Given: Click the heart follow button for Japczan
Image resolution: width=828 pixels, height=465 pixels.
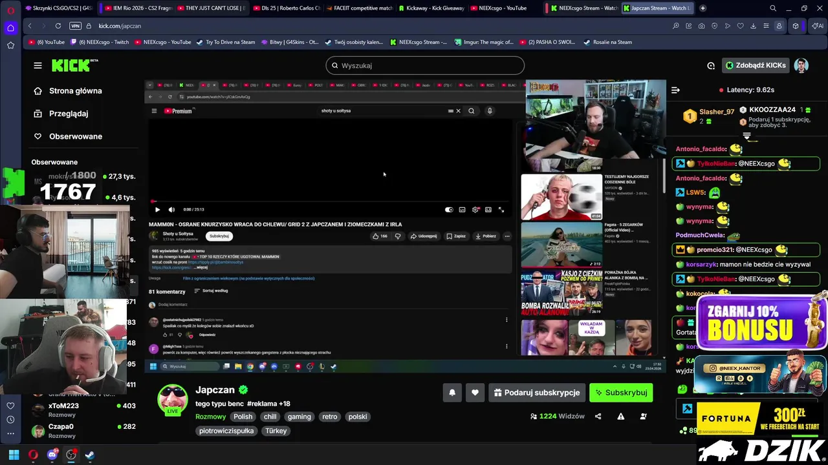Looking at the screenshot, I should (x=475, y=393).
